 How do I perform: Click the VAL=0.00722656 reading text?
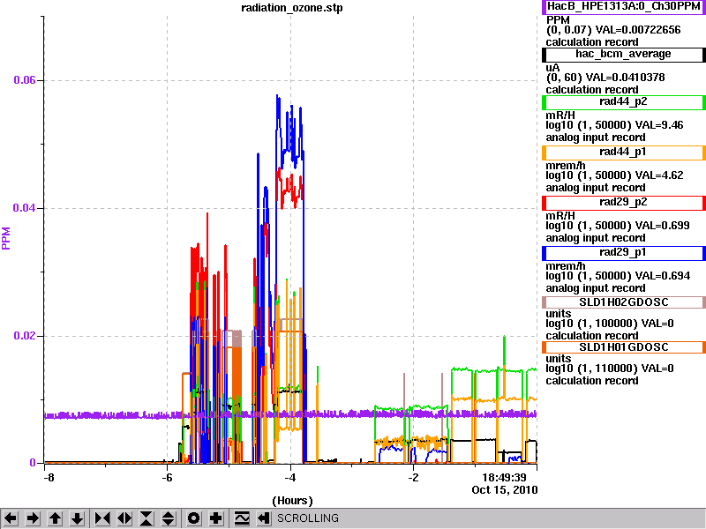[638, 30]
